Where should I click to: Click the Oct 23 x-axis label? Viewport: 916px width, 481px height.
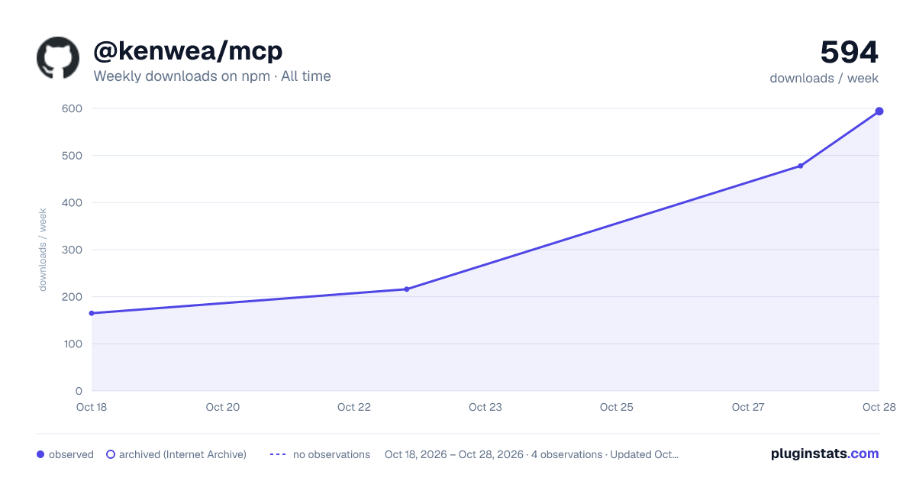point(485,407)
